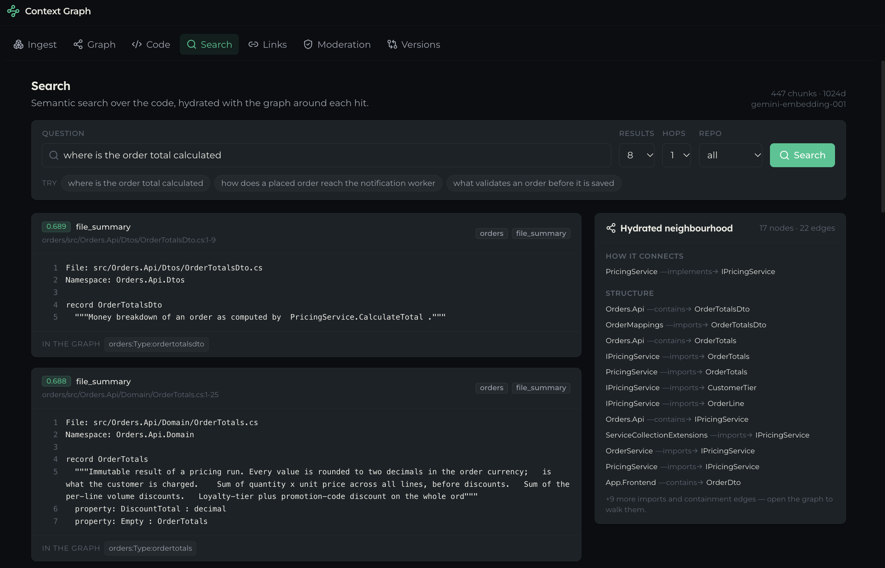Click '17 nodes · 22 edges' count
The image size is (885, 568).
[797, 228]
